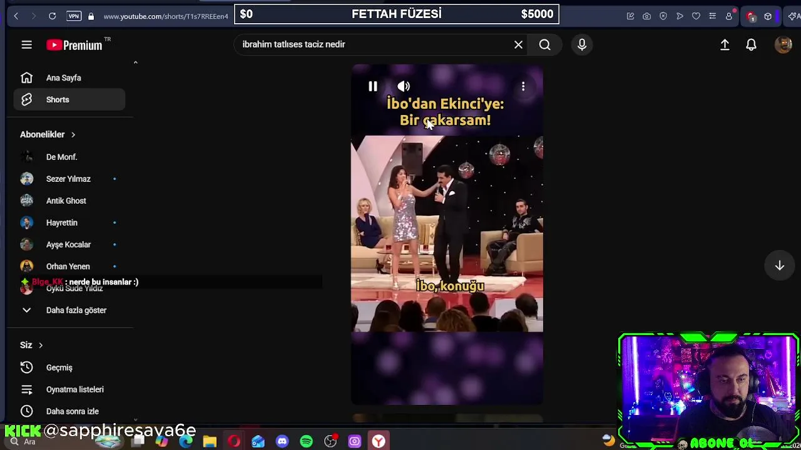Open the Opera icon in the taskbar
The width and height of the screenshot is (801, 450).
click(x=234, y=442)
